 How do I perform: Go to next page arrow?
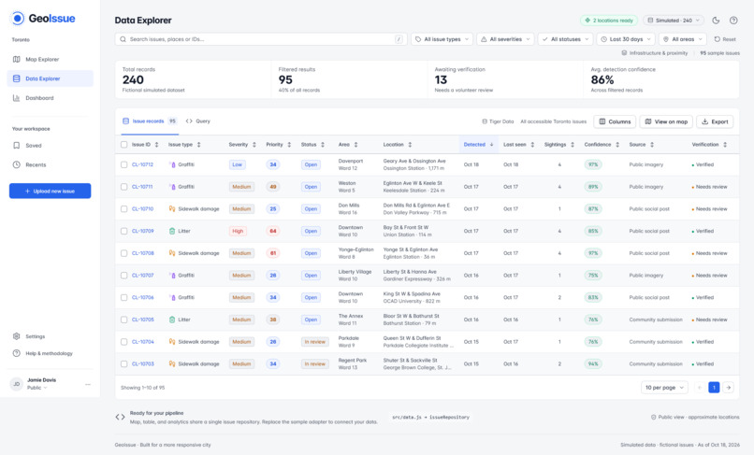coord(728,387)
